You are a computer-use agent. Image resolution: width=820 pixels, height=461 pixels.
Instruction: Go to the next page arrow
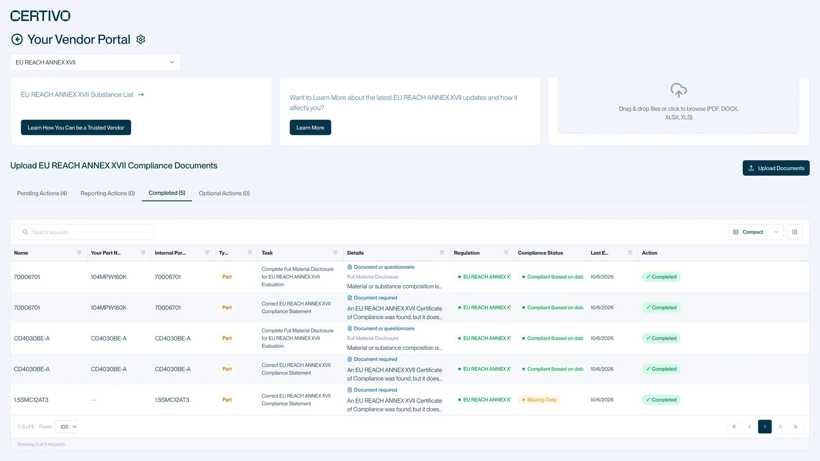pos(780,427)
